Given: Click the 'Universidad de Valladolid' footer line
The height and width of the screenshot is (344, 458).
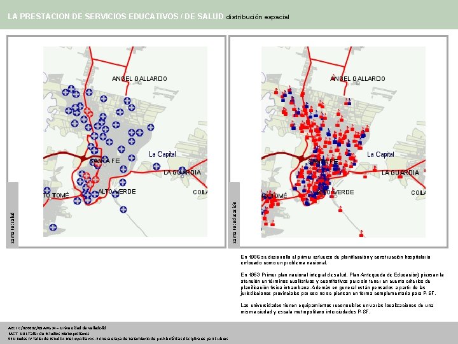Looking at the screenshot, I should pyautogui.click(x=57, y=328).
